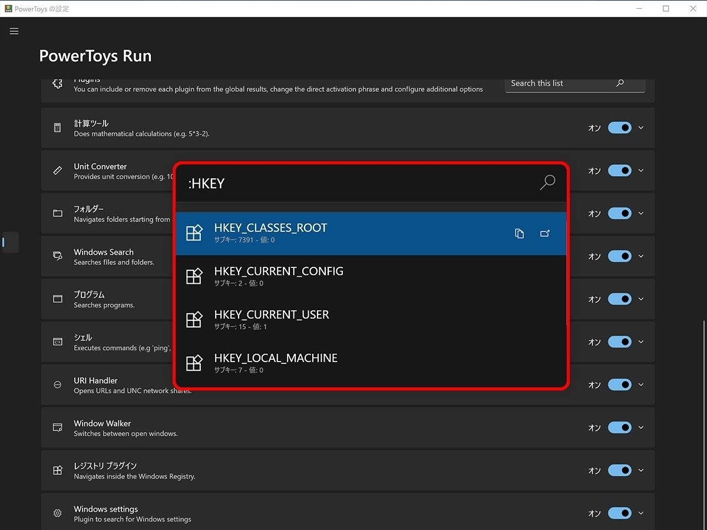Expand the プログラム plugin settings
Screen dimensions: 707x530
tap(641, 299)
